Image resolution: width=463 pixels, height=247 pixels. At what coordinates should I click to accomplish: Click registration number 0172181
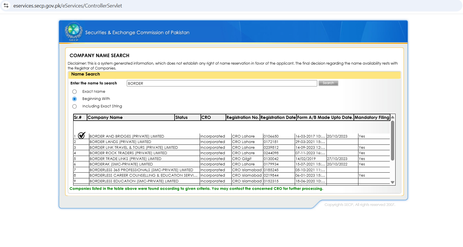[x=271, y=142]
